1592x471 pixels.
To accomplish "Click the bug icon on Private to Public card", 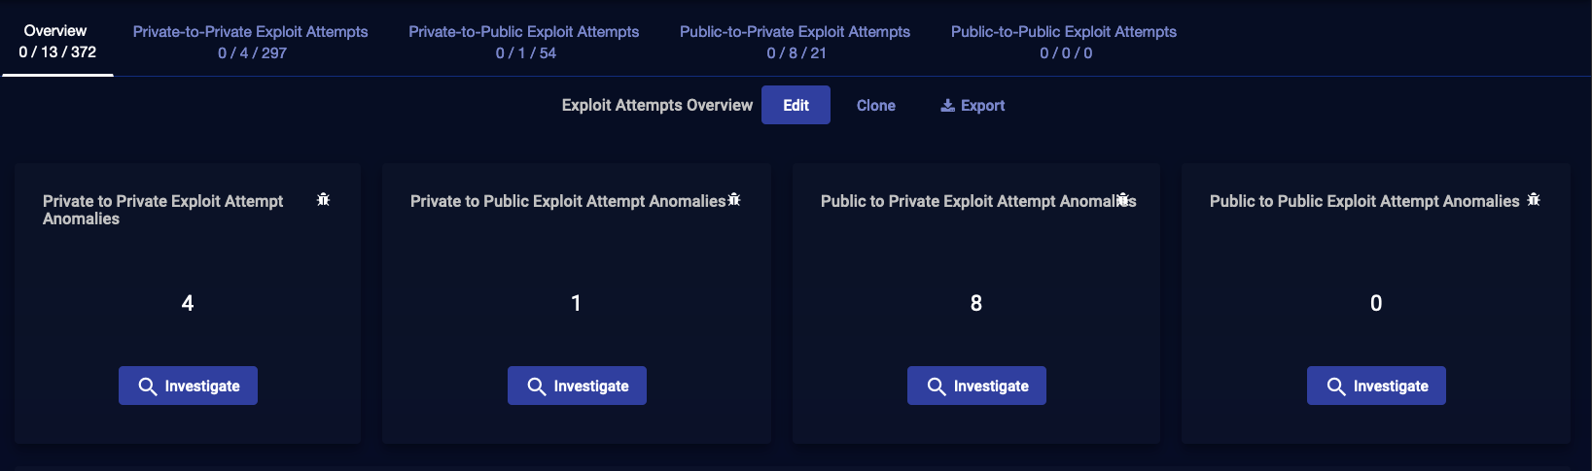I will tap(734, 199).
